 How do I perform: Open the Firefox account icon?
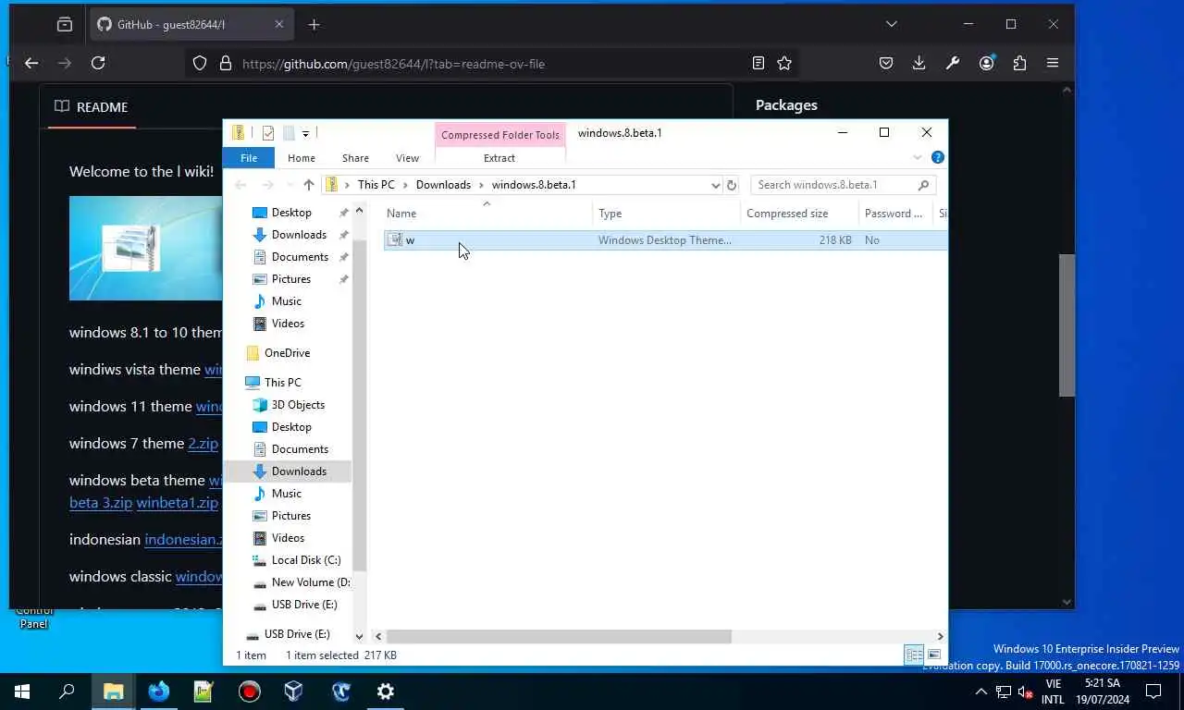coord(987,63)
